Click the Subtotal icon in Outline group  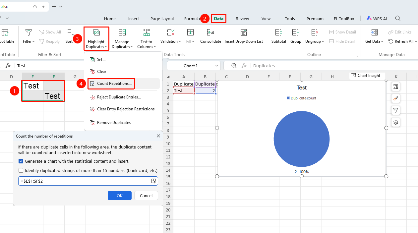coord(278,32)
